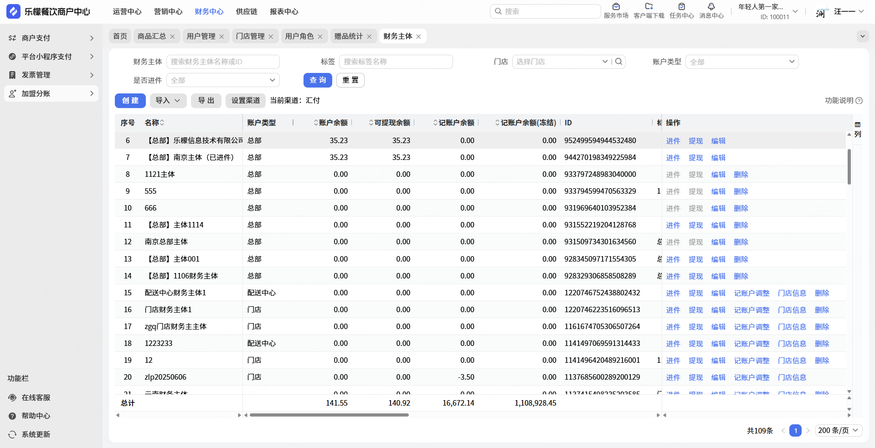Click the 客户端下载 download icon
The height and width of the screenshot is (448, 875).
pos(649,7)
